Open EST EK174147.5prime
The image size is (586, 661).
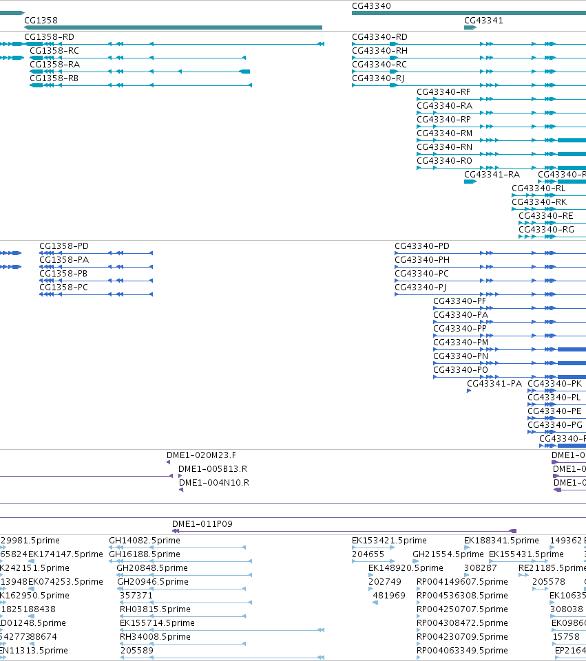click(x=65, y=554)
